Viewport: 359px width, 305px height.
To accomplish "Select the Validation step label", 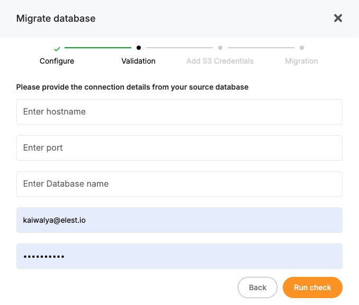I will click(138, 61).
